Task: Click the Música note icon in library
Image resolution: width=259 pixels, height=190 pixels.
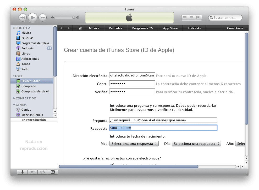Action: (18, 33)
